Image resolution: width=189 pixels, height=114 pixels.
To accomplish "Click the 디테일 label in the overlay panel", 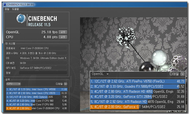I will click(174, 74).
